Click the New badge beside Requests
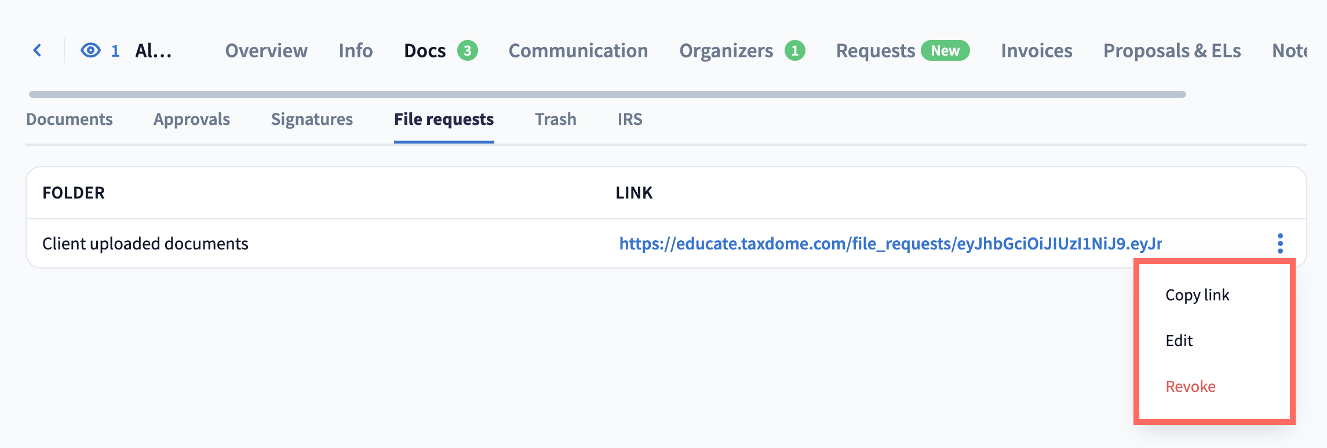The width and height of the screenshot is (1327, 448). click(x=945, y=50)
